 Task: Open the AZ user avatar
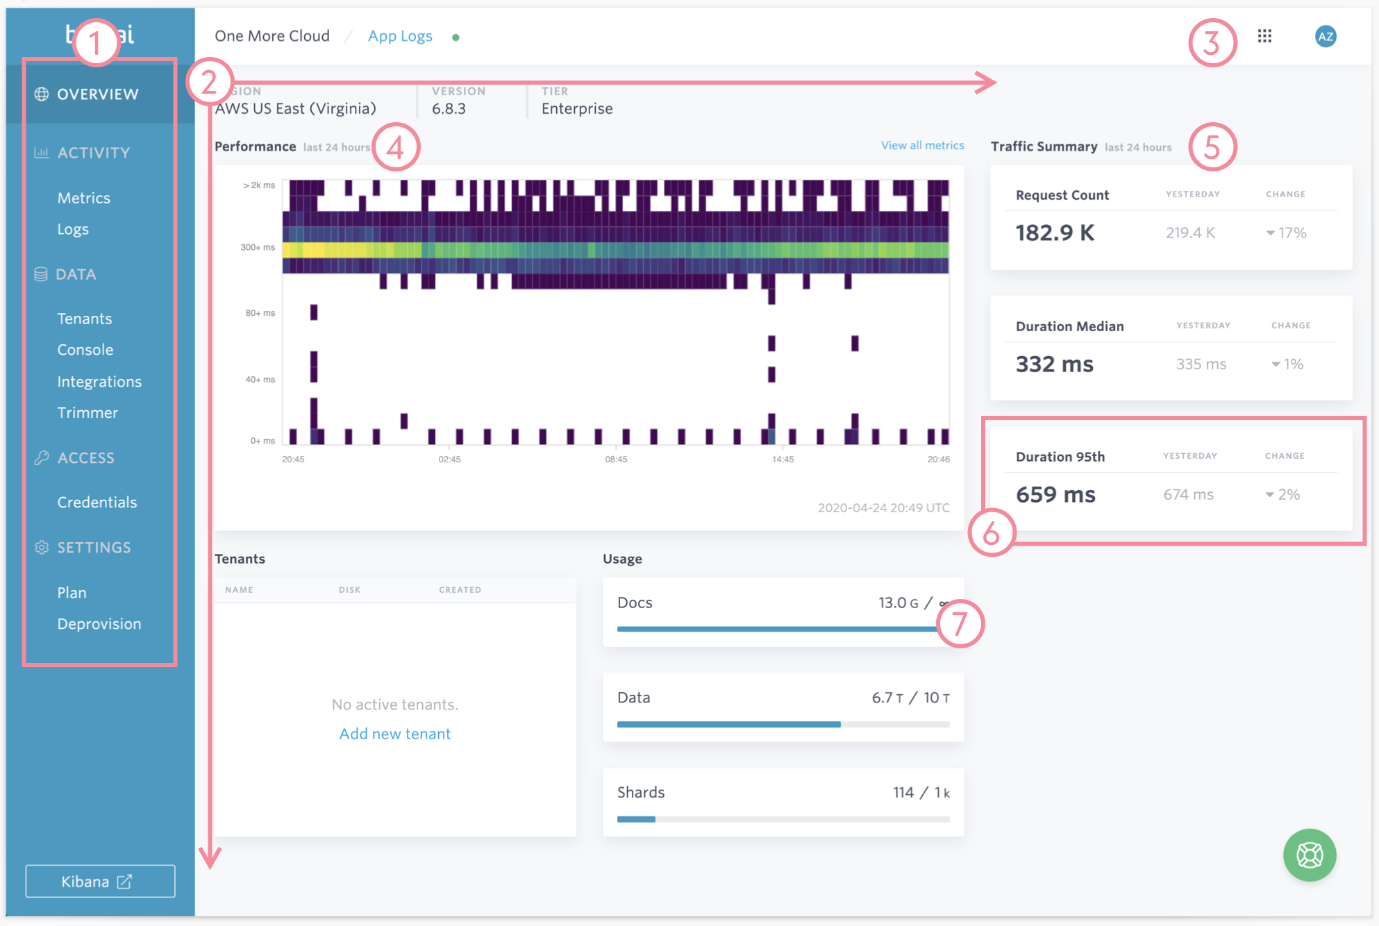pos(1325,36)
